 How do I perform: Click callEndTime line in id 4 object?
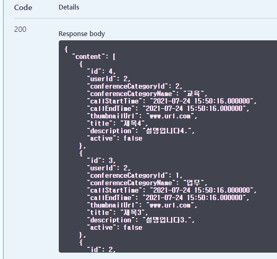click(x=168, y=108)
